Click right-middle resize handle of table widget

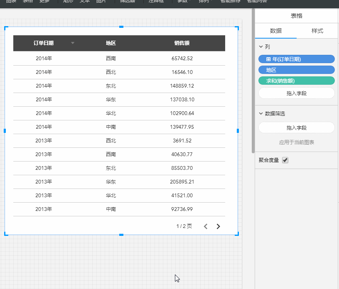point(238,131)
